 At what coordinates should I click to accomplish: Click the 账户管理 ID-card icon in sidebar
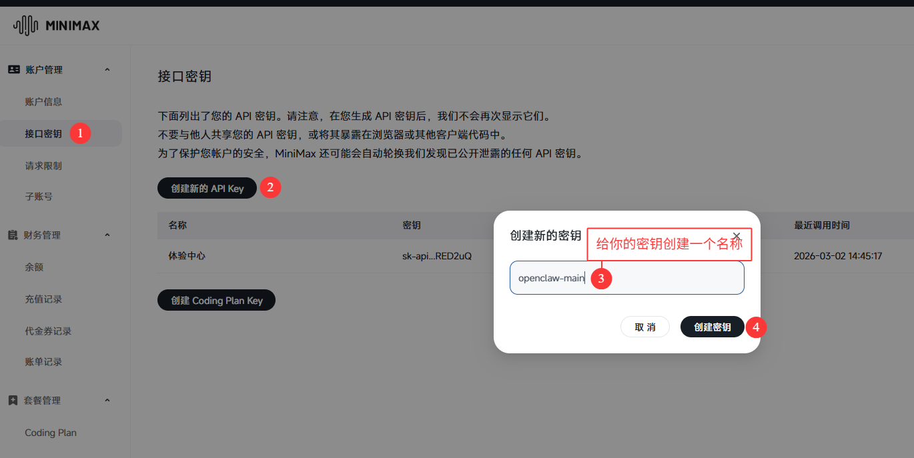point(14,69)
